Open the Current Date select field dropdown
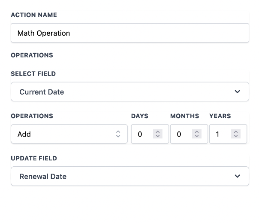The width and height of the screenshot is (259, 223). [x=124, y=92]
